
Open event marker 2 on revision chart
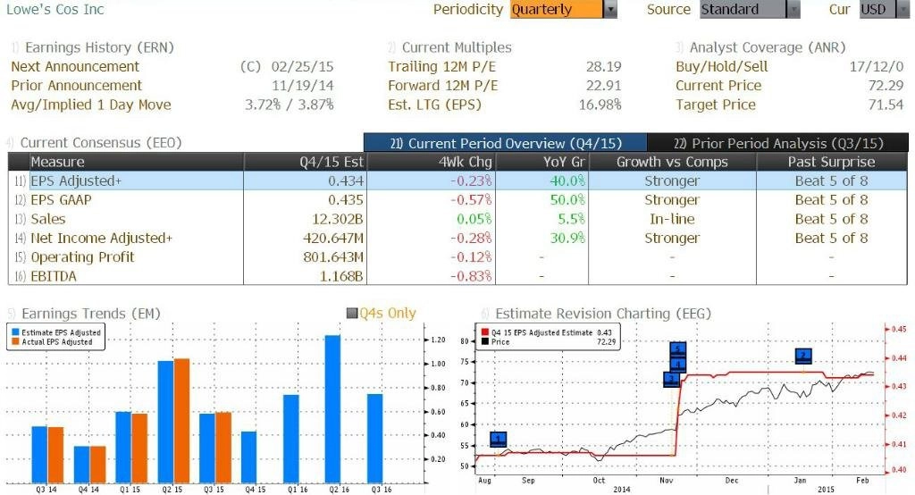[803, 356]
